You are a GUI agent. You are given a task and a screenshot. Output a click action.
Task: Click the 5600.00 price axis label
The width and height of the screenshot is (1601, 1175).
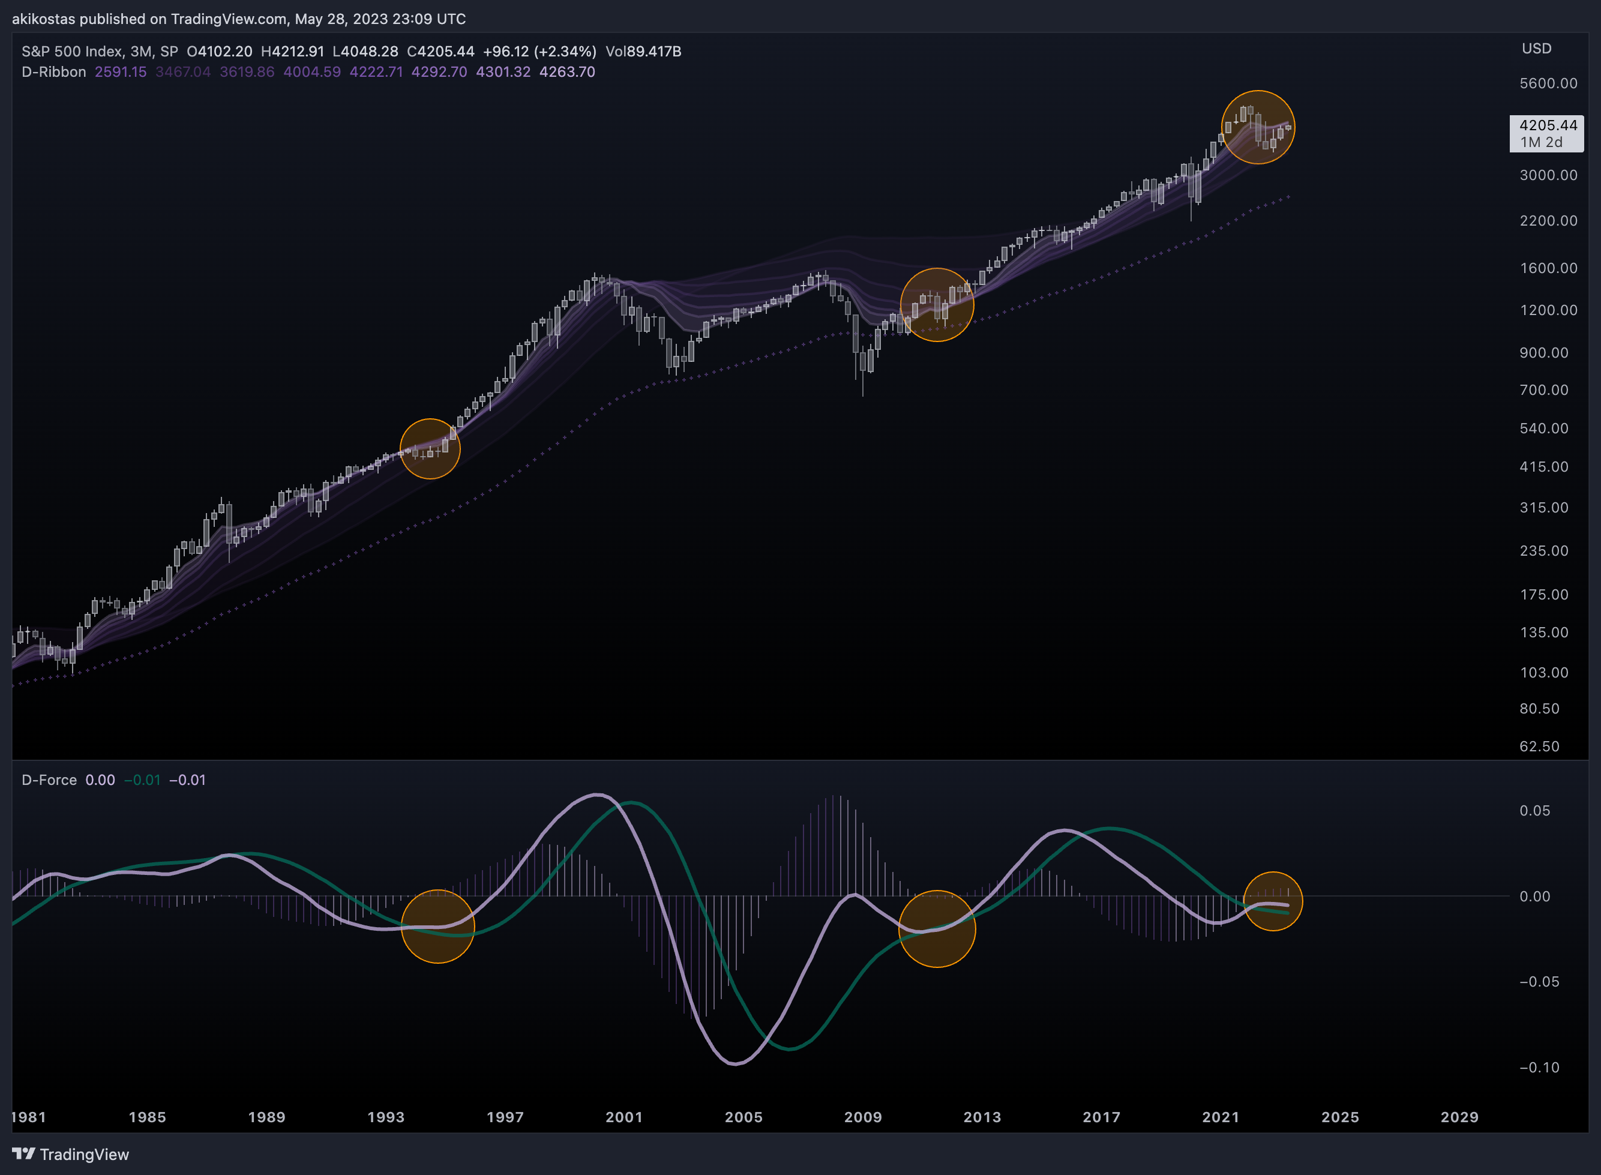coord(1548,83)
